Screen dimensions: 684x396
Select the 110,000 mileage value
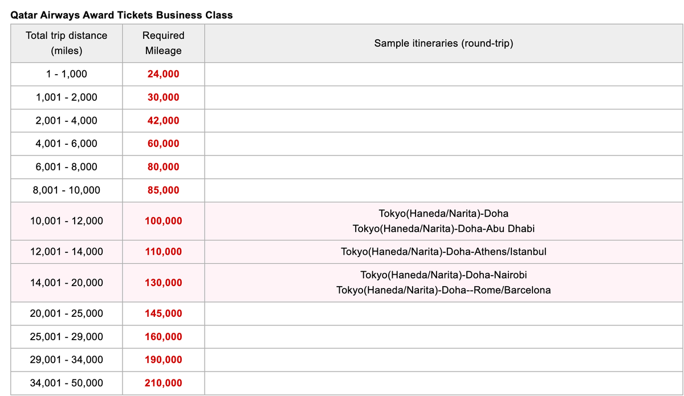coord(164,252)
